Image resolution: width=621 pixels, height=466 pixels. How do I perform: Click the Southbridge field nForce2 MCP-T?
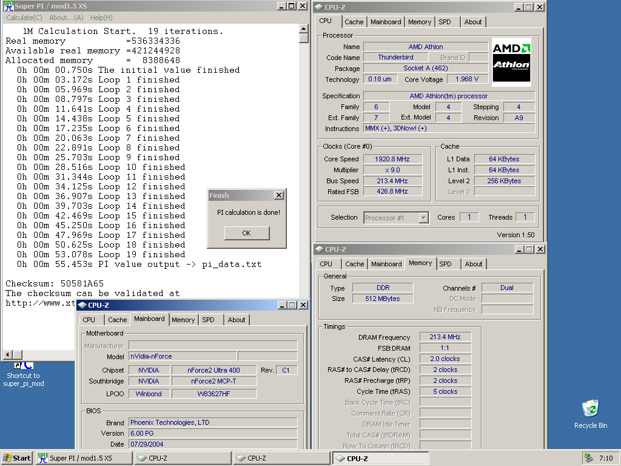tap(214, 381)
